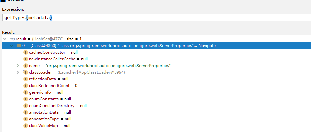The height and width of the screenshot is (132, 311).
Task: Click the element icon of item 0
Action: (x=19, y=46)
